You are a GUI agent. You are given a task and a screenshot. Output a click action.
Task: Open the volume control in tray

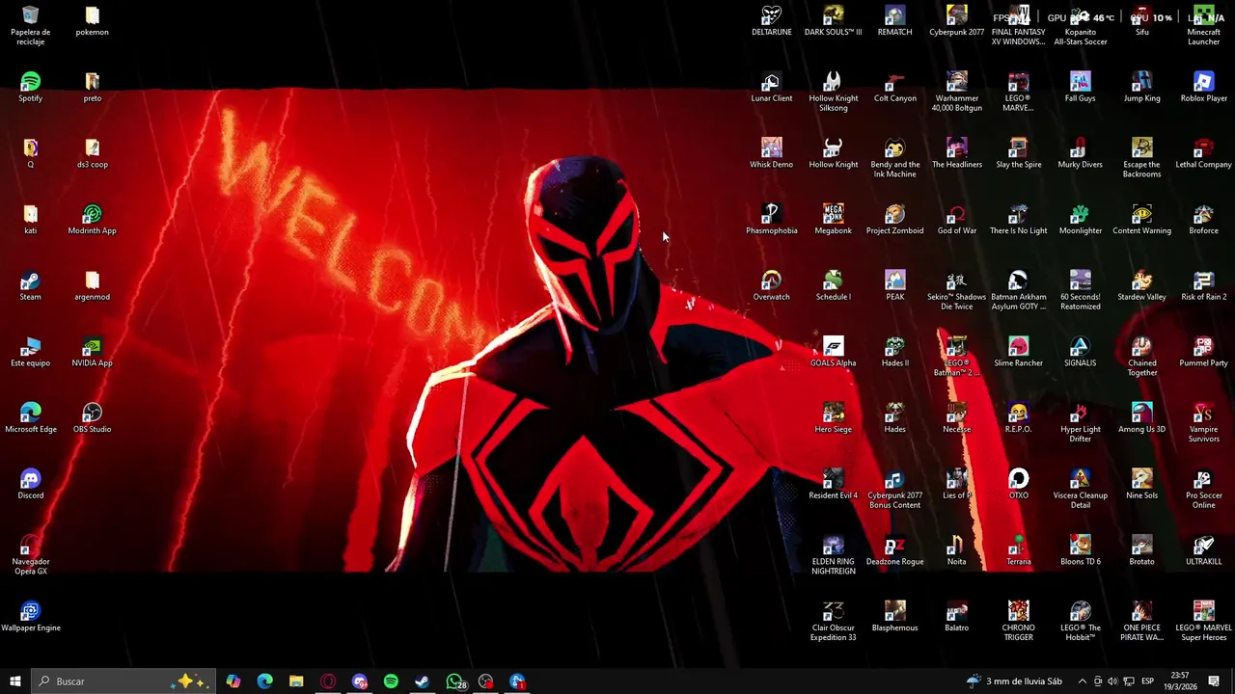click(x=1112, y=681)
